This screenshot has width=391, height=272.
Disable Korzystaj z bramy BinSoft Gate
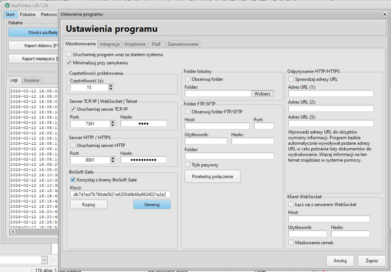pos(74,179)
